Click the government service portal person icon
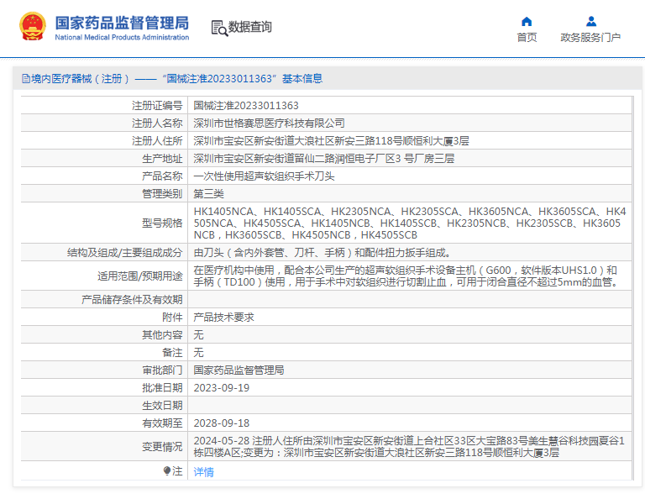 point(590,21)
